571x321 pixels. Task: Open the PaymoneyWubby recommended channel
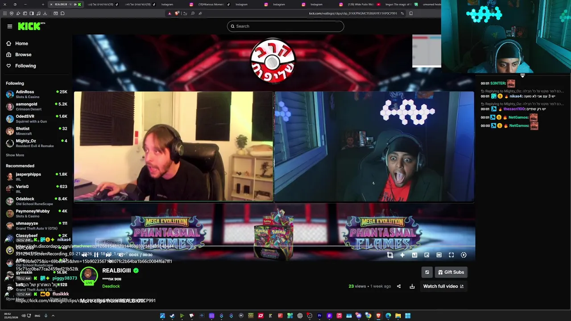click(x=37, y=213)
